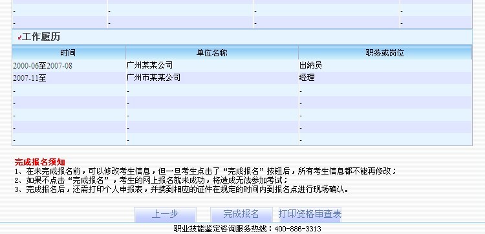485x234 pixels.
Task: Click the red 完成报名须知 heading
Action: coord(40,162)
